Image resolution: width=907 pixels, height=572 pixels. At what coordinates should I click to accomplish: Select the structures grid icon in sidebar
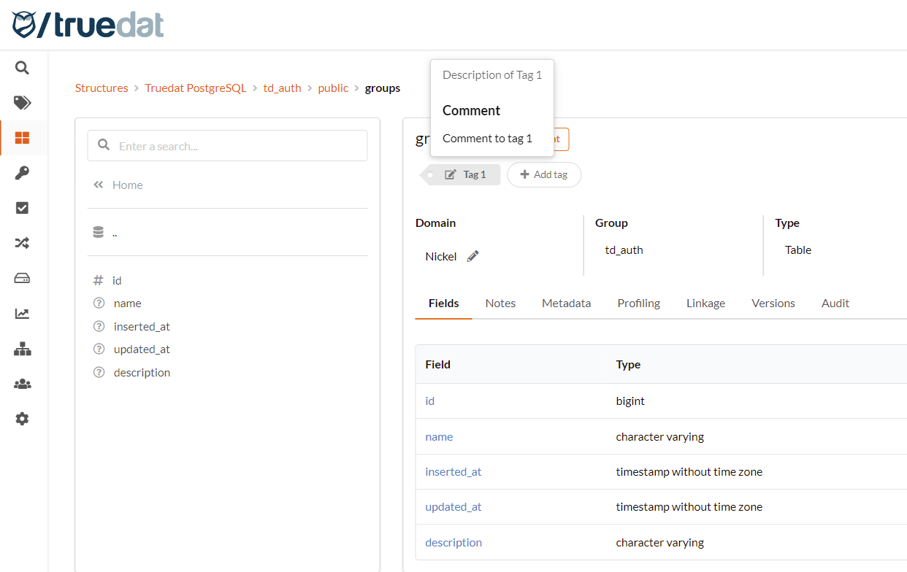click(x=23, y=137)
